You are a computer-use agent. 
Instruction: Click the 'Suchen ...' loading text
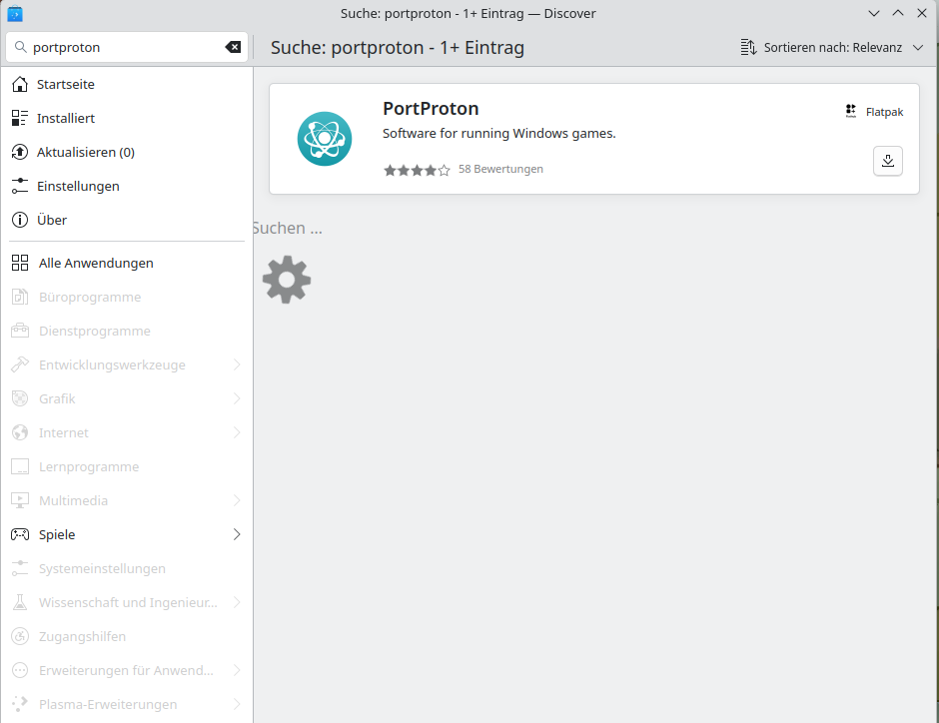click(x=287, y=228)
